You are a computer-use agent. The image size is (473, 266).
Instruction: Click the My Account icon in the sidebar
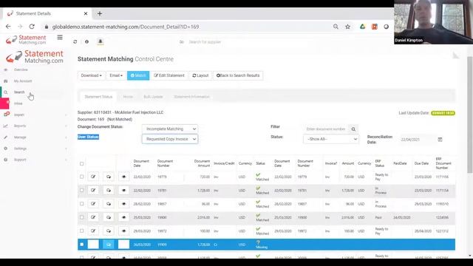pyautogui.click(x=5, y=81)
